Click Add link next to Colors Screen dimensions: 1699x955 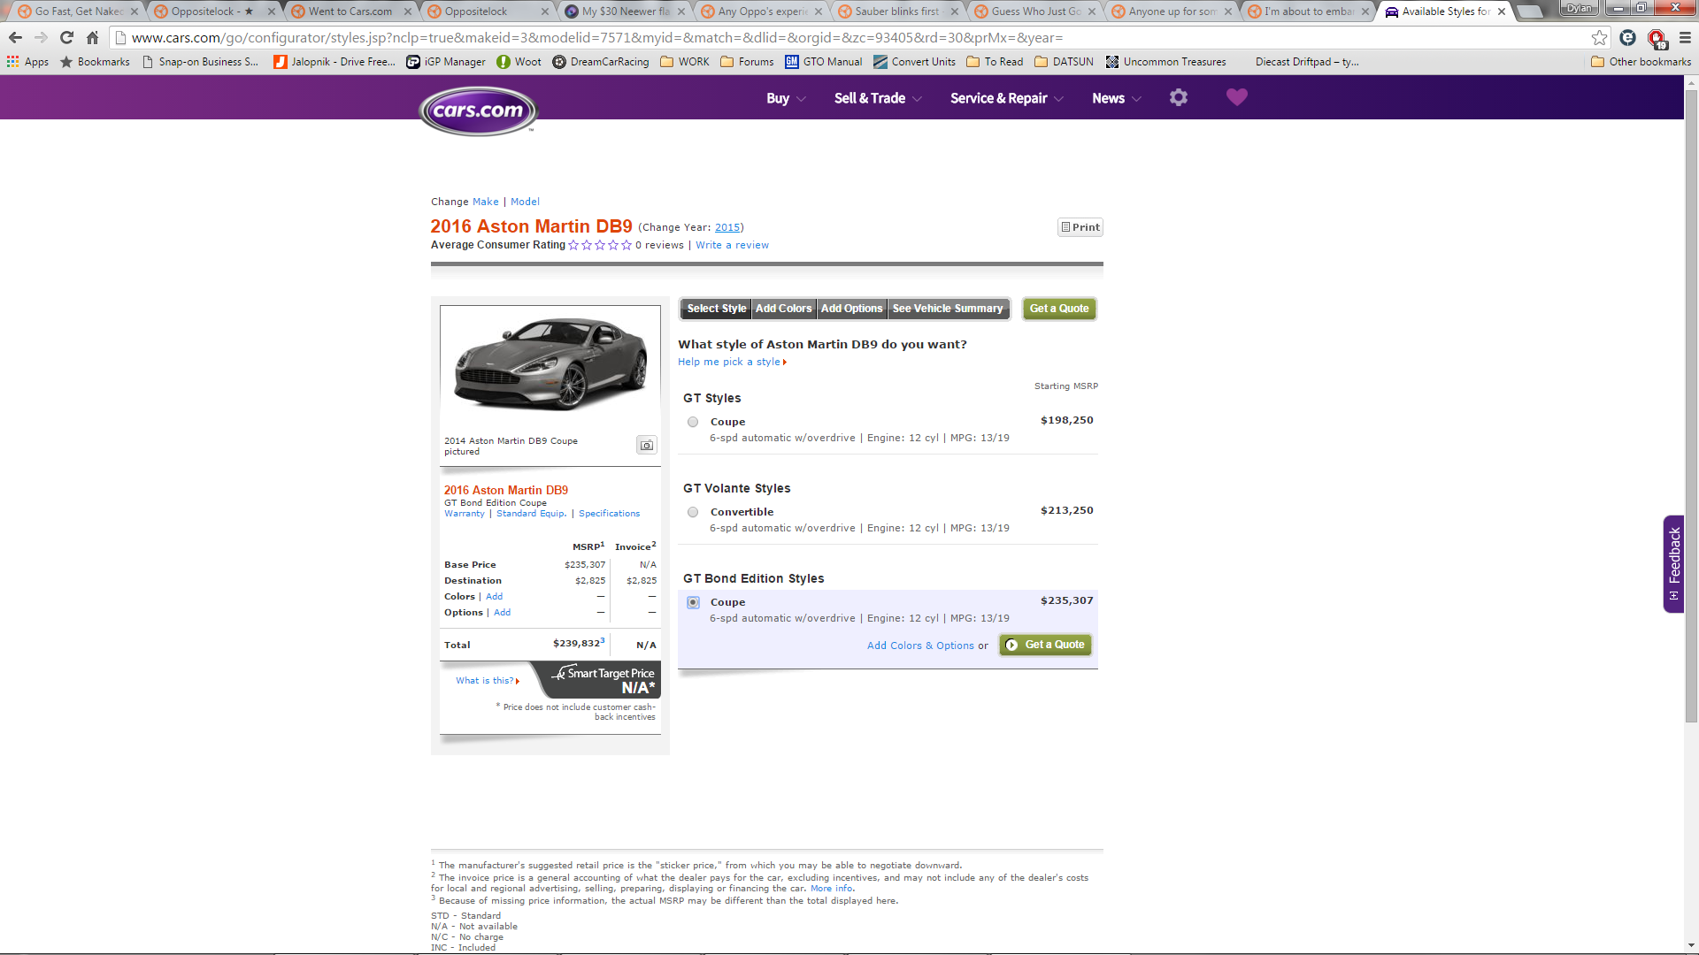[494, 596]
